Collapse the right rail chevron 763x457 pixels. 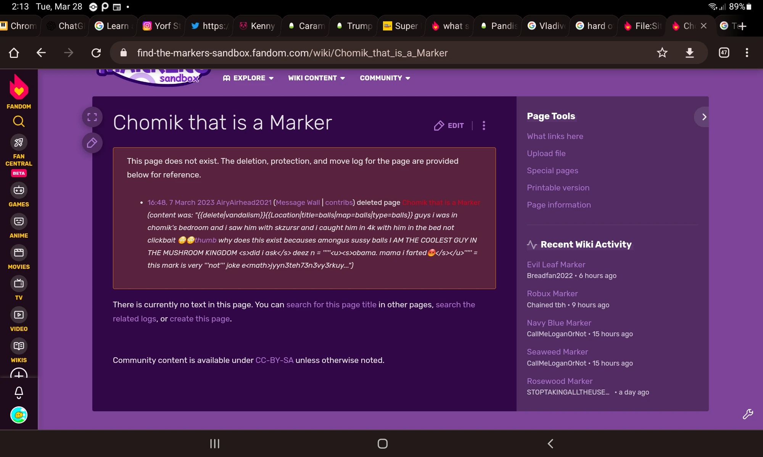click(703, 117)
